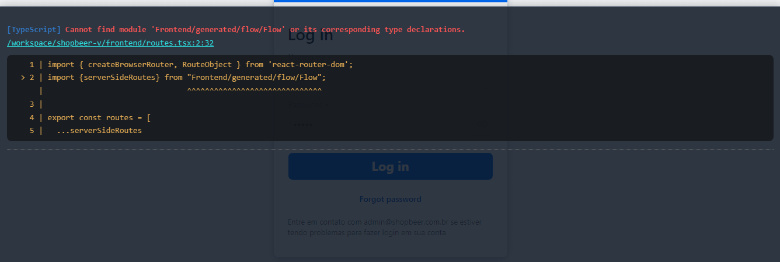Viewport: 780px width, 262px height.
Task: Click the [TypeScript] error tag
Action: (x=34, y=29)
